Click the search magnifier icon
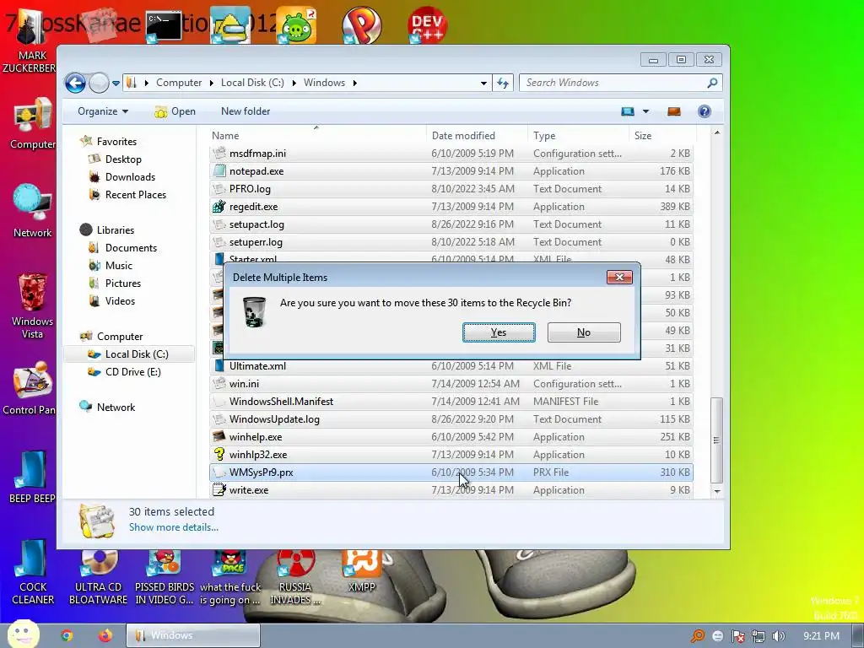This screenshot has height=648, width=864. click(x=712, y=83)
